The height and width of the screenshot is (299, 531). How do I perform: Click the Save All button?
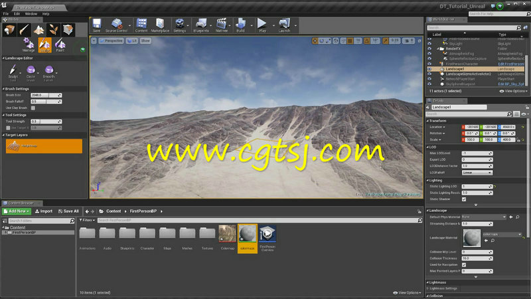click(x=68, y=211)
